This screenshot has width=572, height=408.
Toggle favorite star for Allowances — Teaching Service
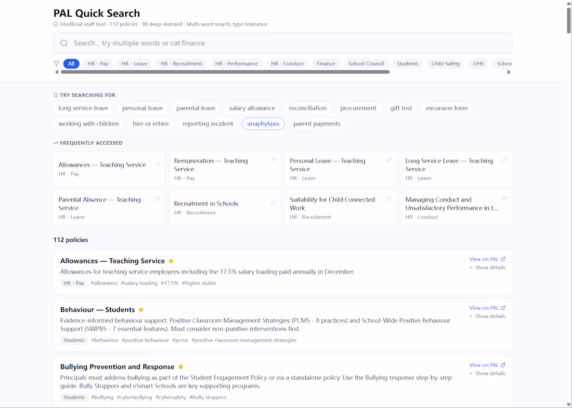coord(171,261)
